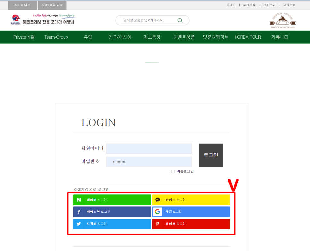The width and height of the screenshot is (310, 251).
Task: Log in with 트위터 로그인 button
Action: pos(112,224)
